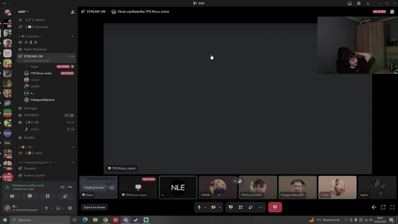Click Zaproś na stream button
The image size is (398, 224).
(x=94, y=207)
